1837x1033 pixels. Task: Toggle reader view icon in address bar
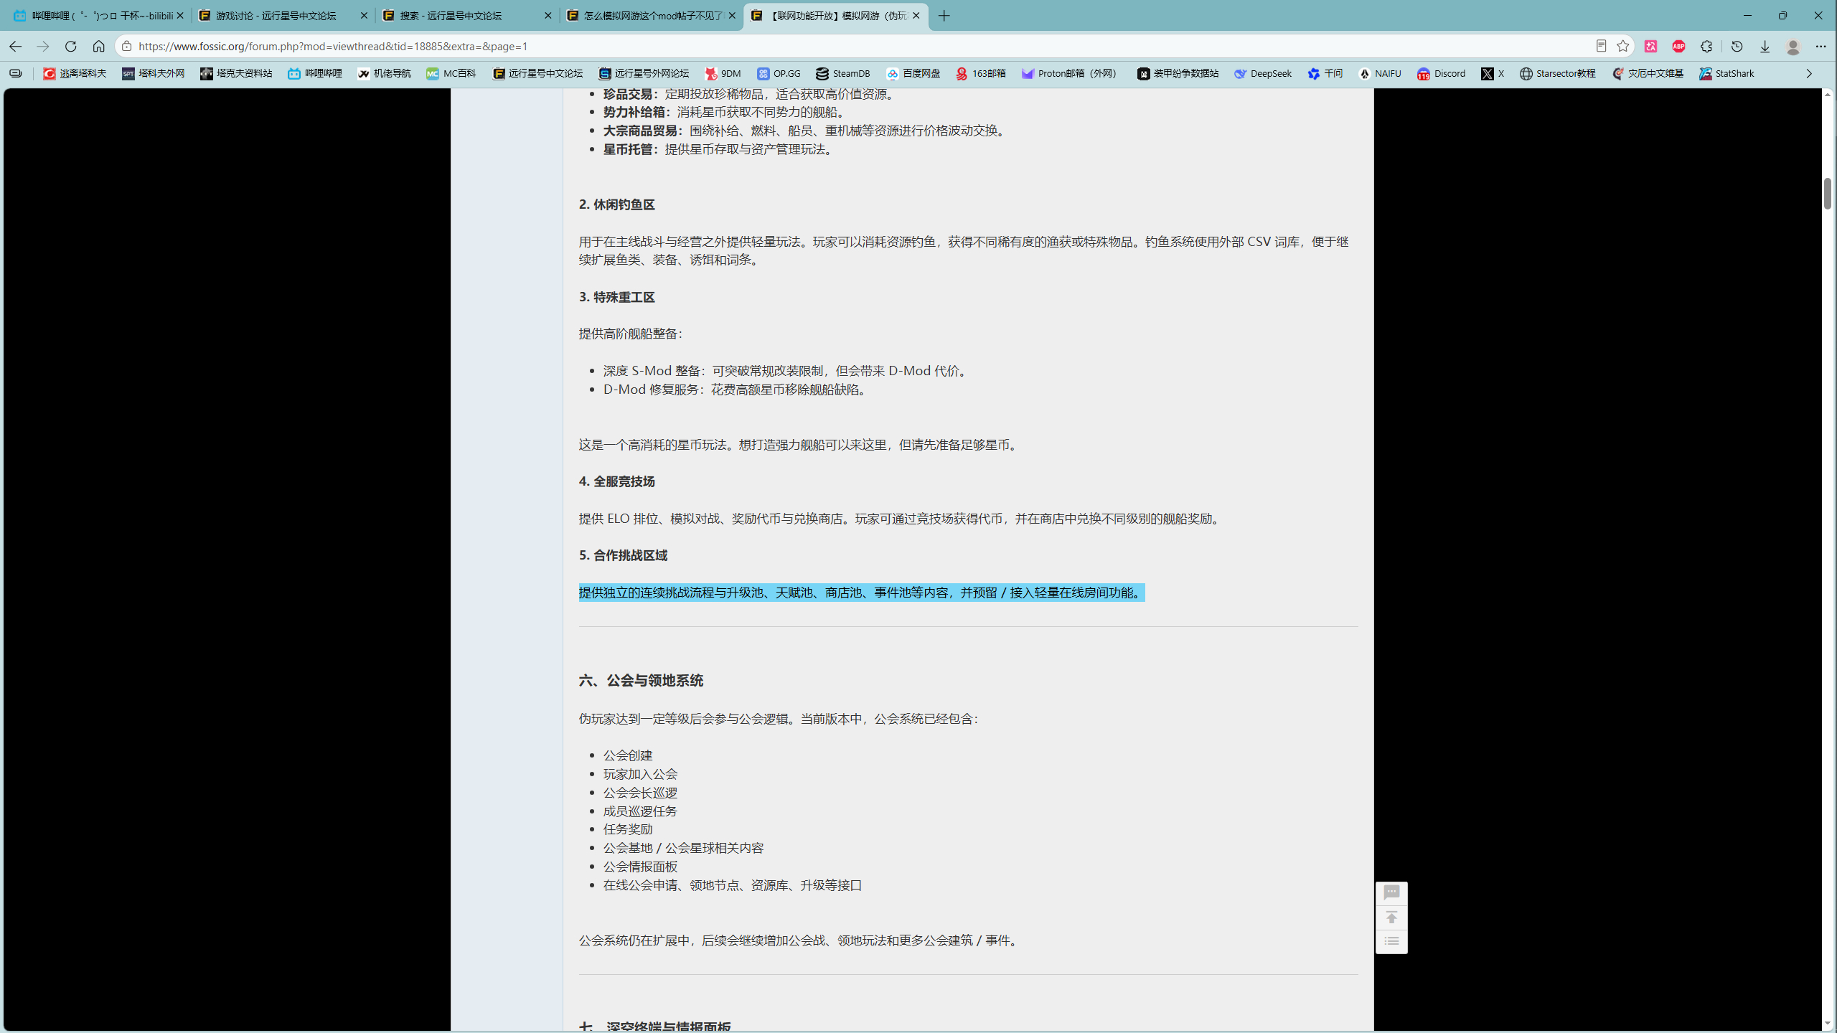click(1601, 47)
